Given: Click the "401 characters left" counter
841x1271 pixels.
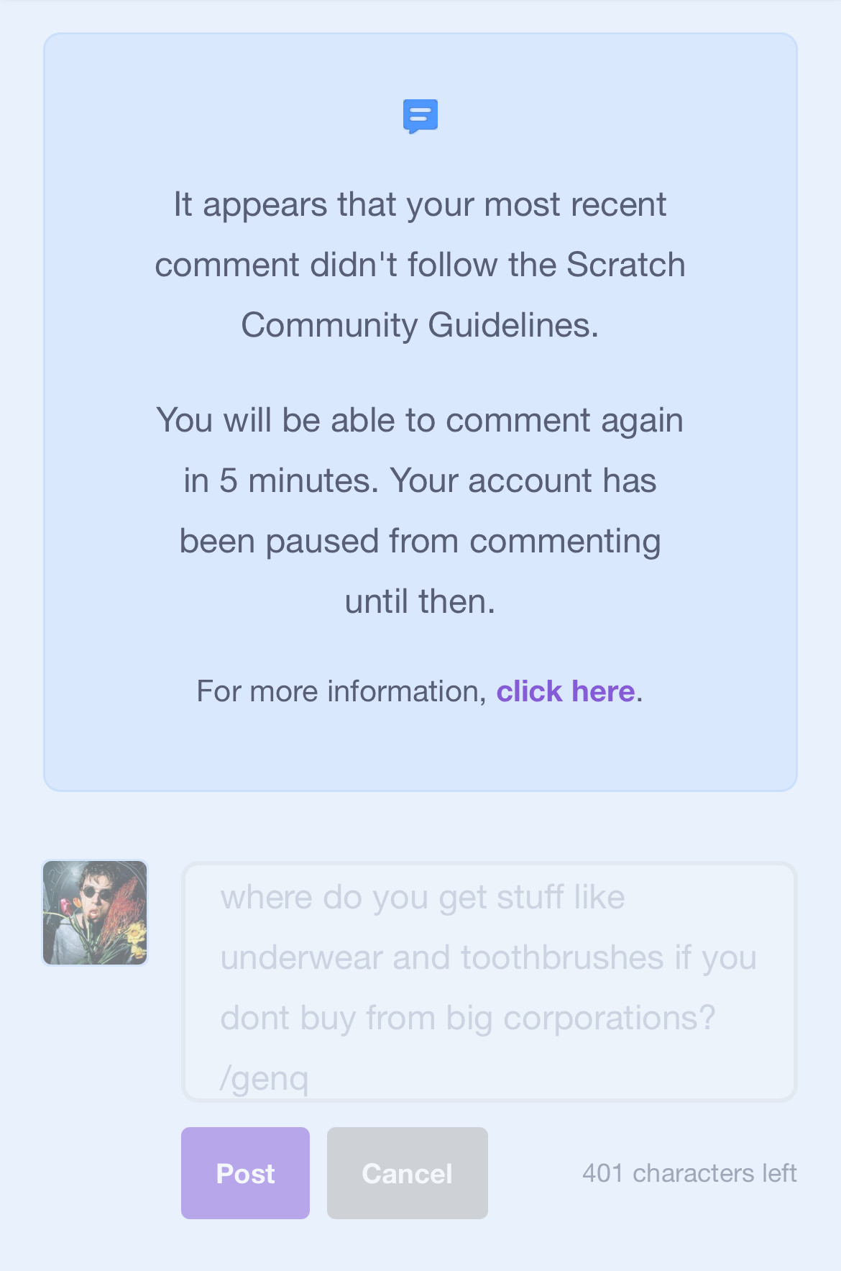Looking at the screenshot, I should coord(689,1173).
